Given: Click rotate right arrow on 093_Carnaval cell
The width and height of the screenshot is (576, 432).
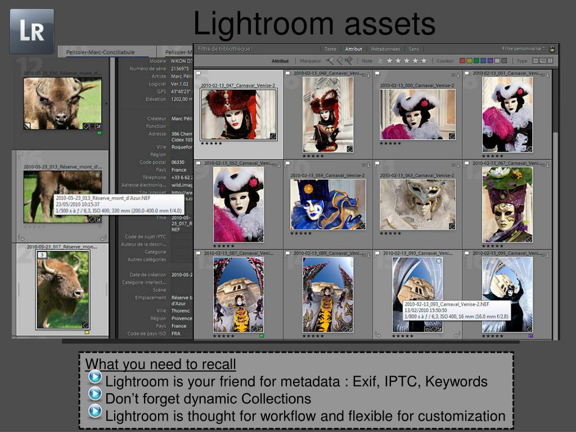Looking at the screenshot, I should (457, 335).
